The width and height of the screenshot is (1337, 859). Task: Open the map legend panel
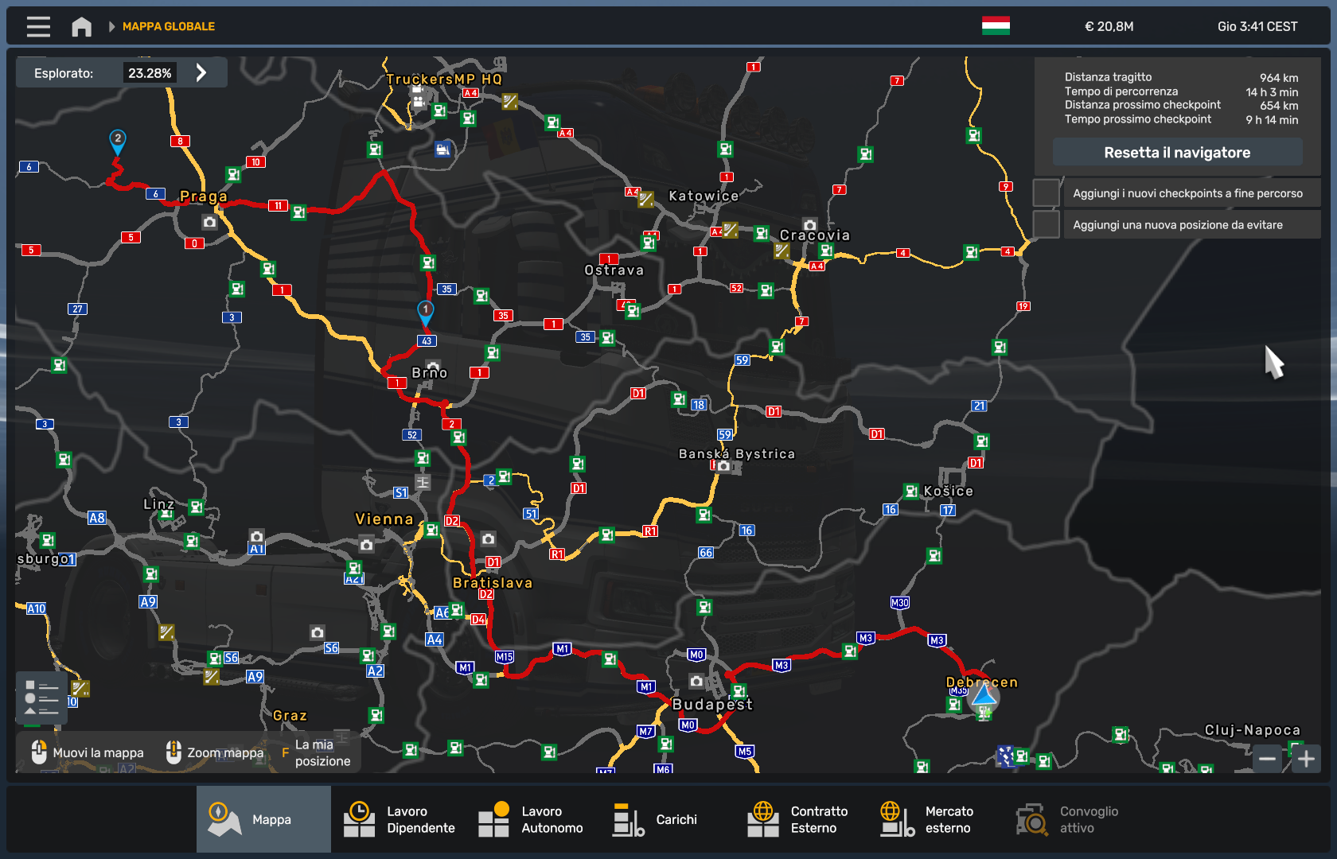pos(41,698)
